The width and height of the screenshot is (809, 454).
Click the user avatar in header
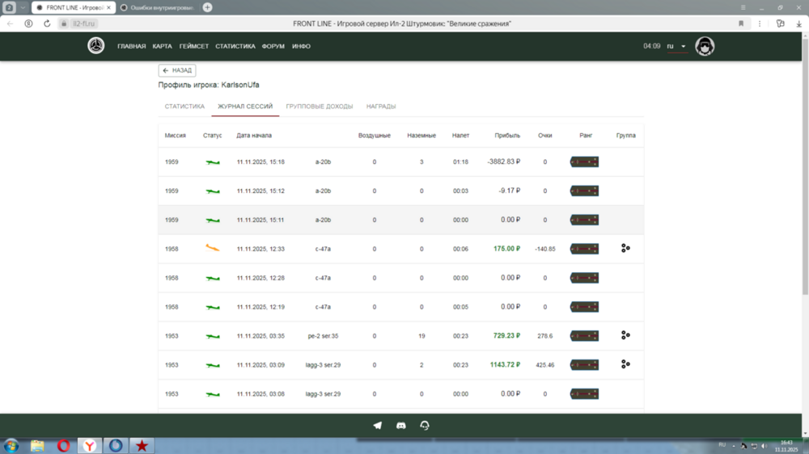705,46
